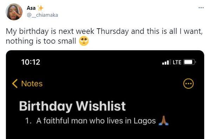Tap the LTE network indicator
This screenshot has height=139, width=208.
pyautogui.click(x=177, y=62)
